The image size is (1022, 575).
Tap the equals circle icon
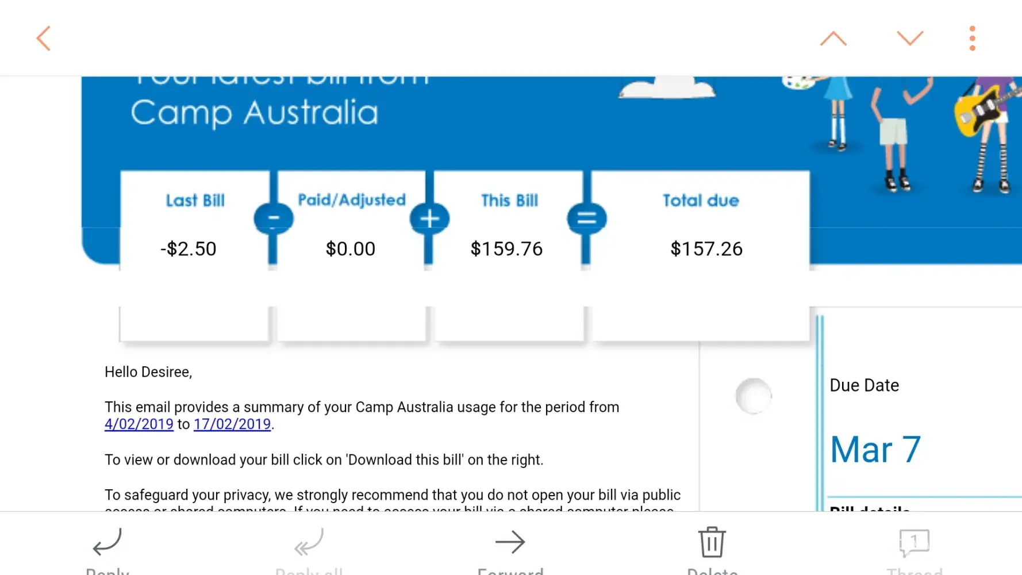click(x=586, y=218)
